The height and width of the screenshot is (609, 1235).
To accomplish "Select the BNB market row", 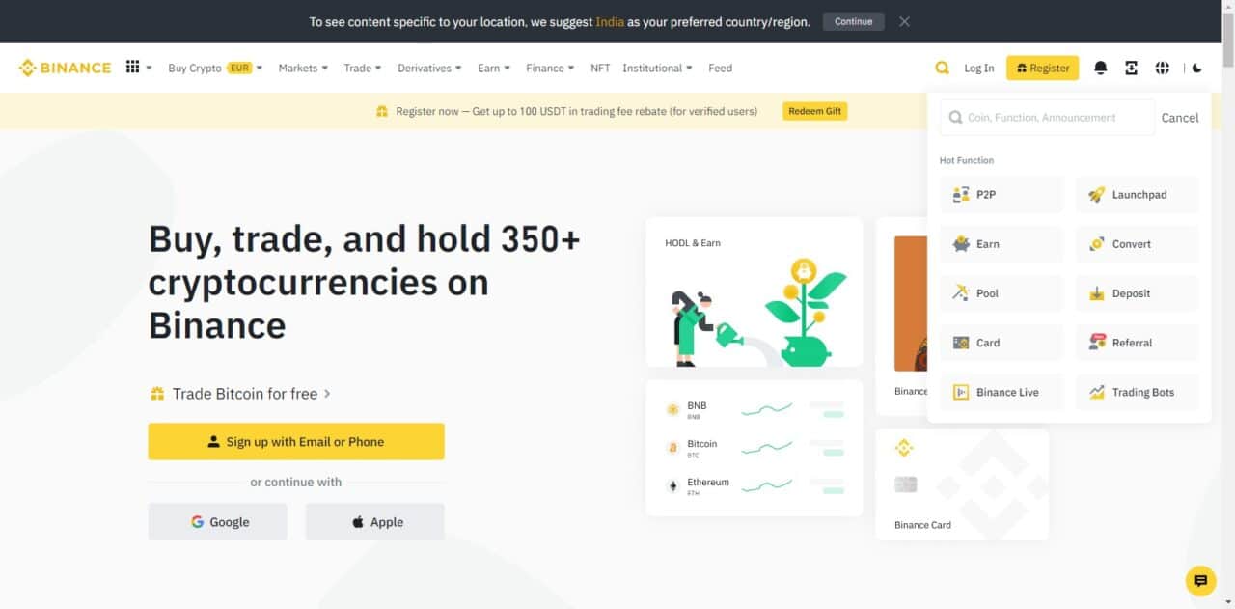I will coord(755,409).
